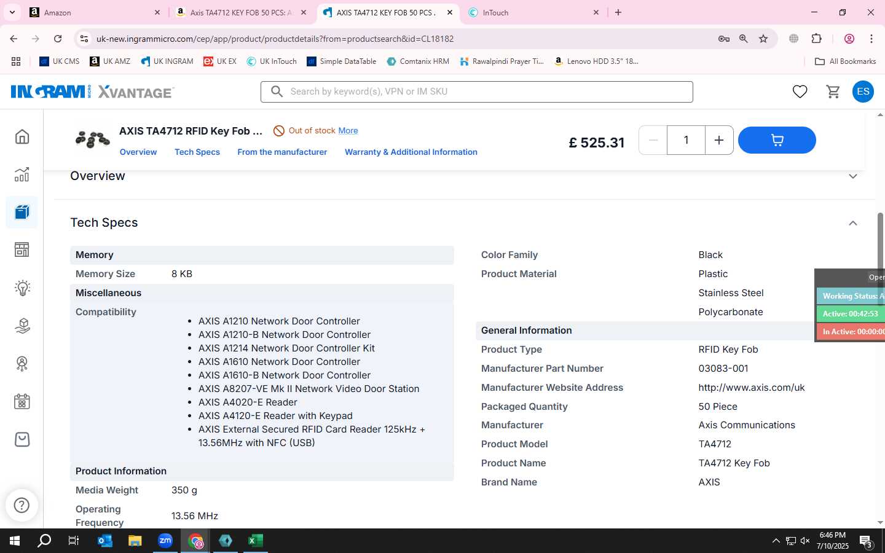Open the calendar icon in sidebar
The height and width of the screenshot is (553, 885).
click(22, 402)
